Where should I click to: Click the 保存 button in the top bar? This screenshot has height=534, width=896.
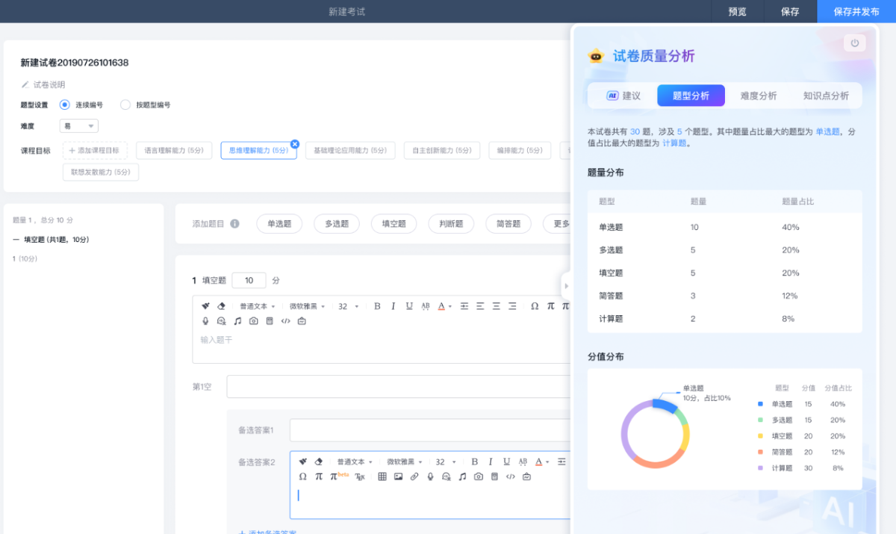coord(790,11)
